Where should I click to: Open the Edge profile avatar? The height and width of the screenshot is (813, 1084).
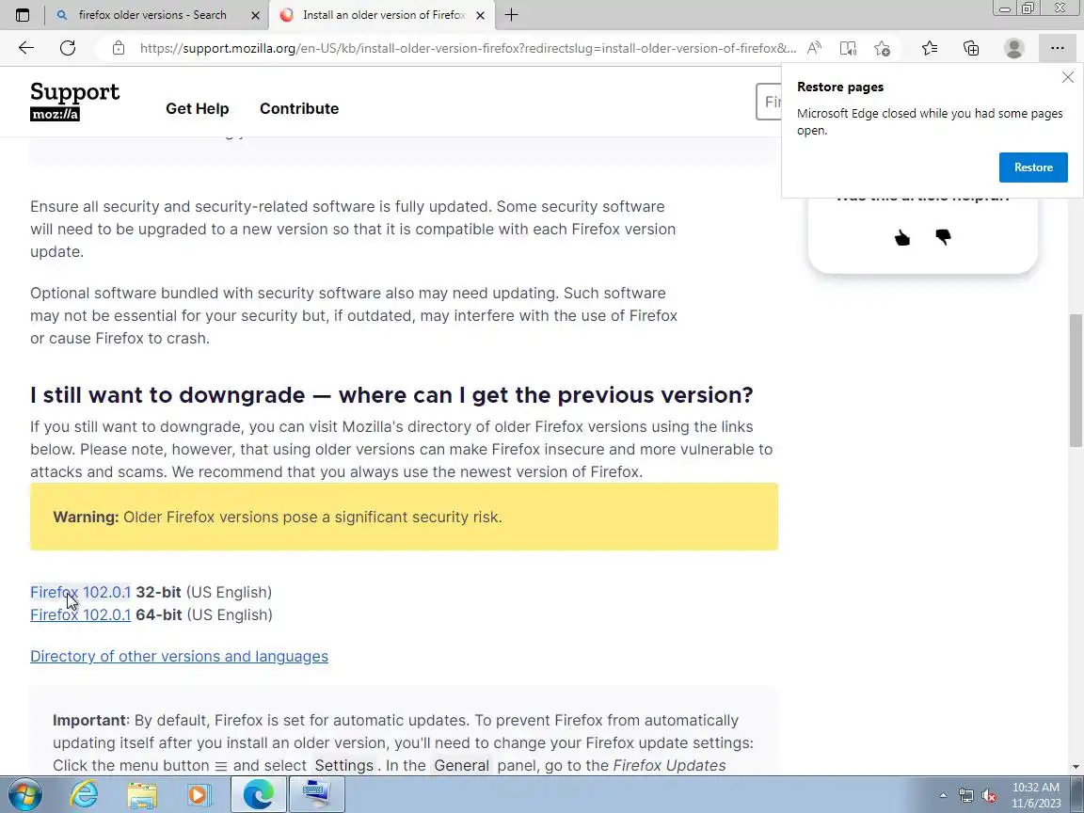tap(1013, 48)
